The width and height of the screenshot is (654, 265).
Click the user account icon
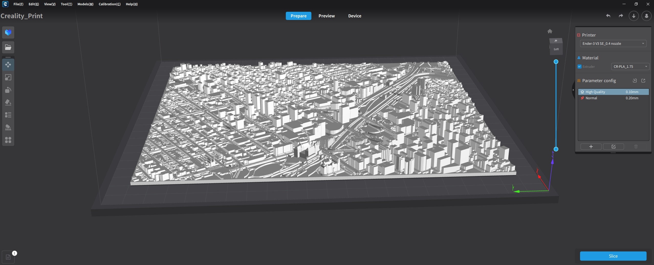(646, 16)
